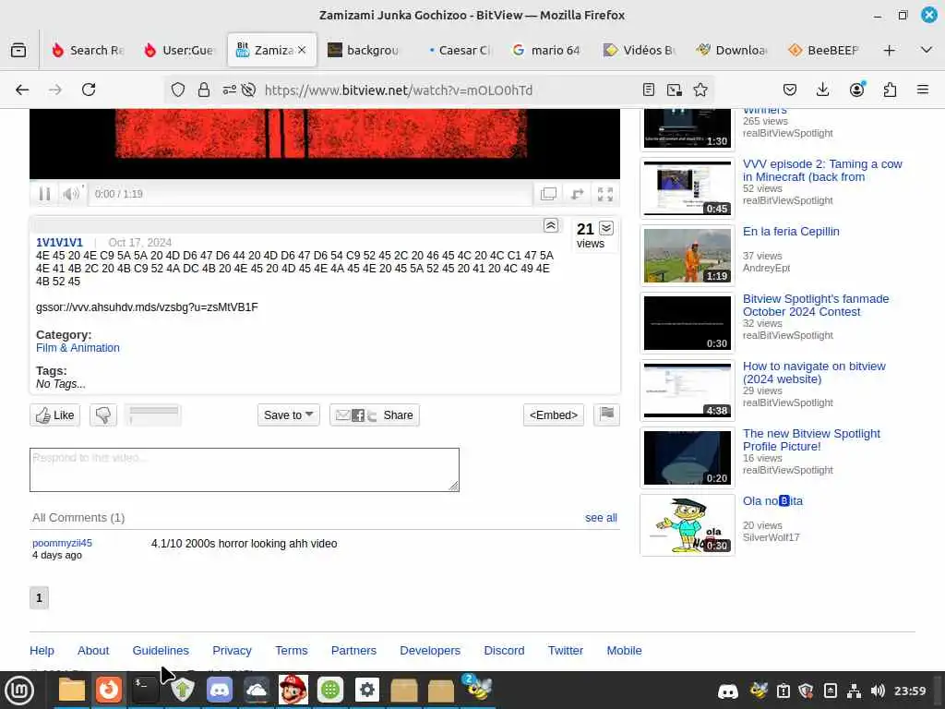Screen dimensions: 945x709
Task: Open picture-in-picture icon in address bar
Action: (675, 90)
